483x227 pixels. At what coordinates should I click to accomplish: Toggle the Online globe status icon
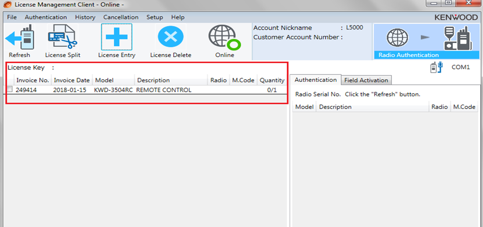[225, 37]
